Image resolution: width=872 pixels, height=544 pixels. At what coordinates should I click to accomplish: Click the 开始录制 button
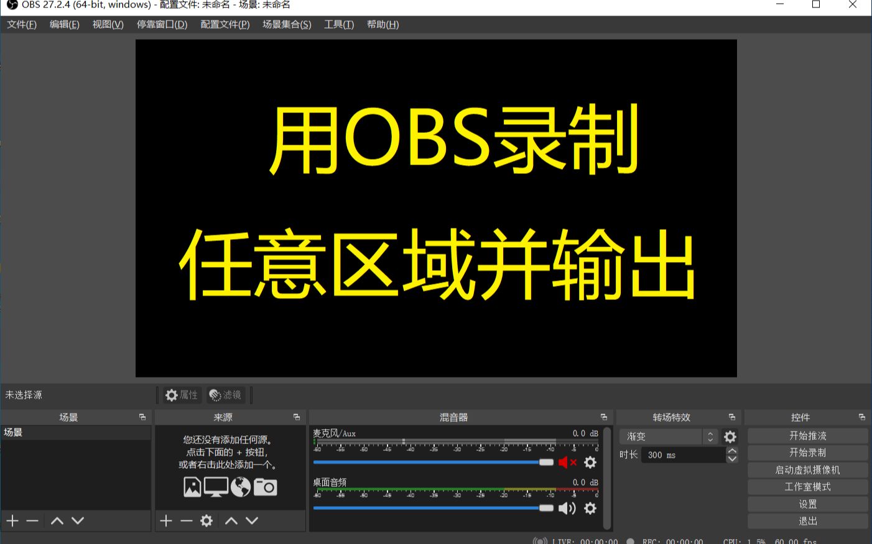[807, 453]
